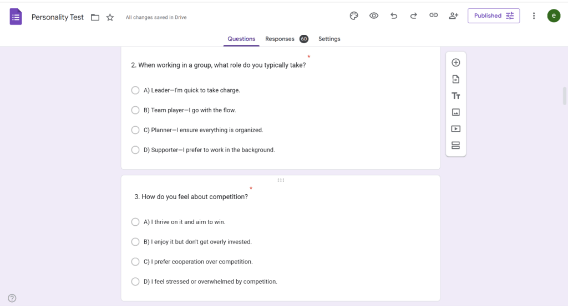Switch to the Responses tab

click(280, 39)
